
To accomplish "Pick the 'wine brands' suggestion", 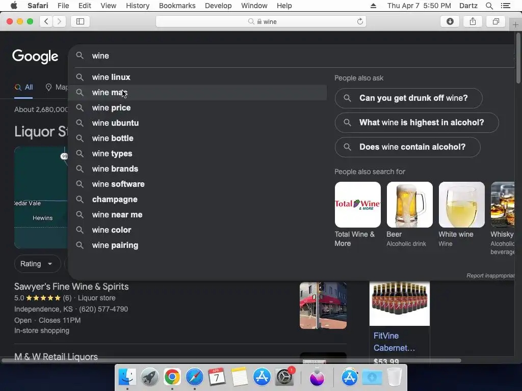I will 197,169.
